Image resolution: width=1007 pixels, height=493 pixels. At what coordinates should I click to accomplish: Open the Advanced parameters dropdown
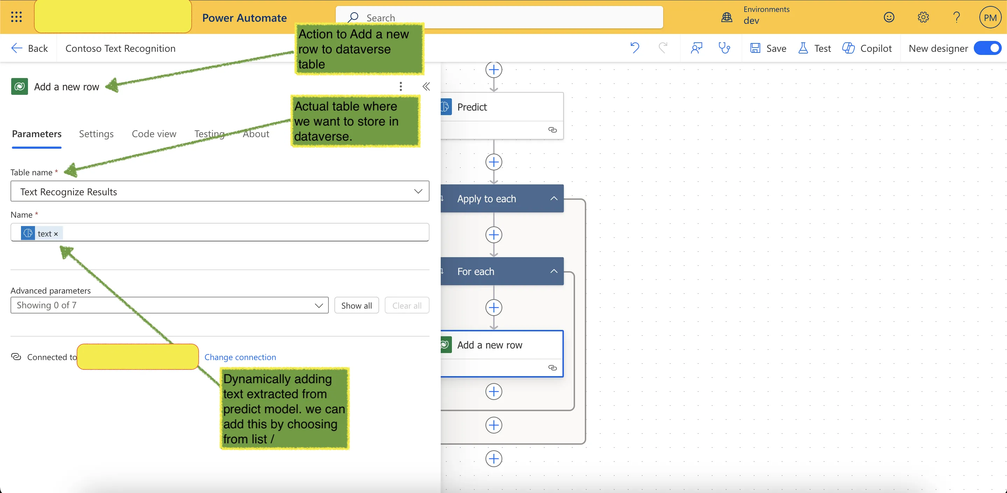[x=169, y=305]
